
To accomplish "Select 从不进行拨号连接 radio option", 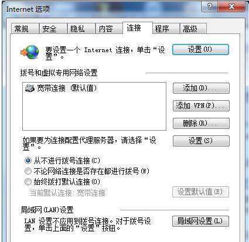I will 28,161.
